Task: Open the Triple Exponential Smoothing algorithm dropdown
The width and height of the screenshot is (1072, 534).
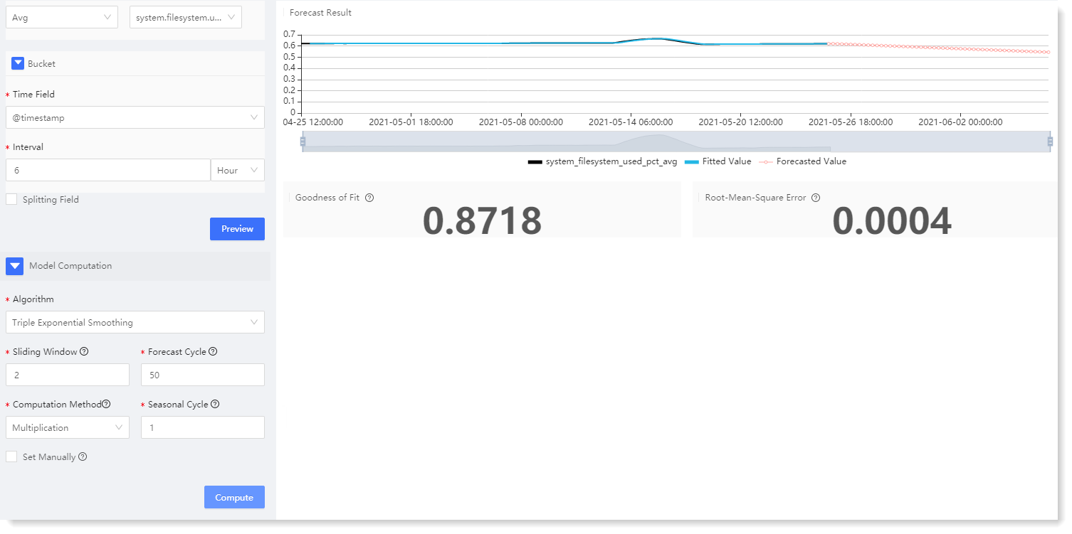Action: 135,322
